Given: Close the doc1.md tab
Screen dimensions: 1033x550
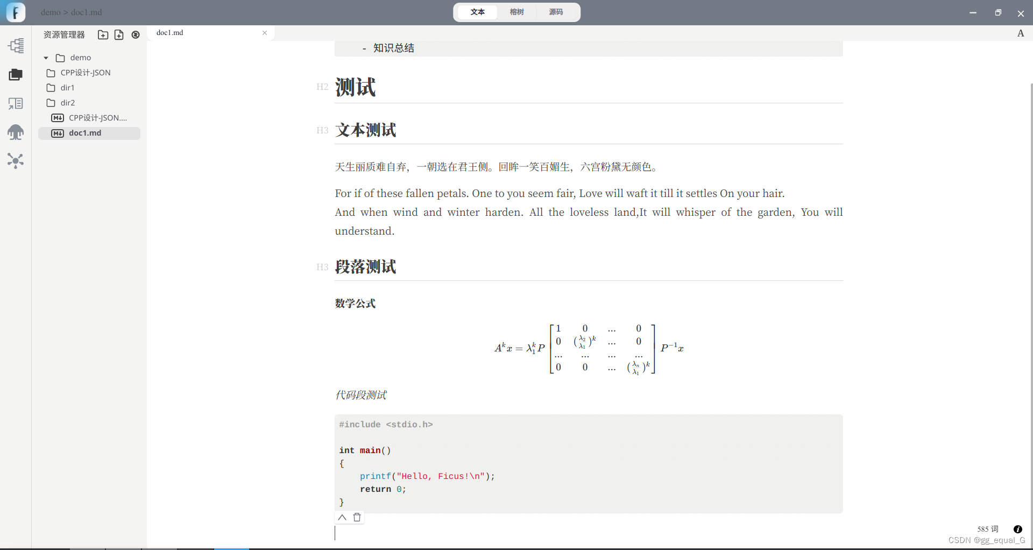Looking at the screenshot, I should point(265,33).
